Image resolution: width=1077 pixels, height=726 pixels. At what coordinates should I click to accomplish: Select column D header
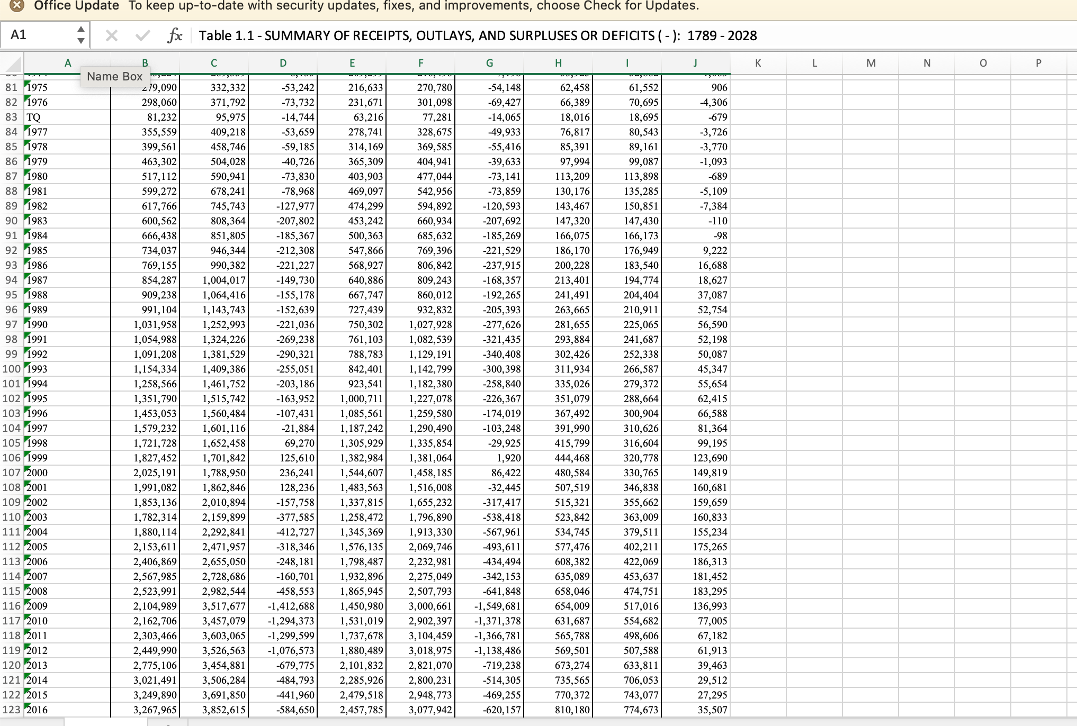click(283, 63)
